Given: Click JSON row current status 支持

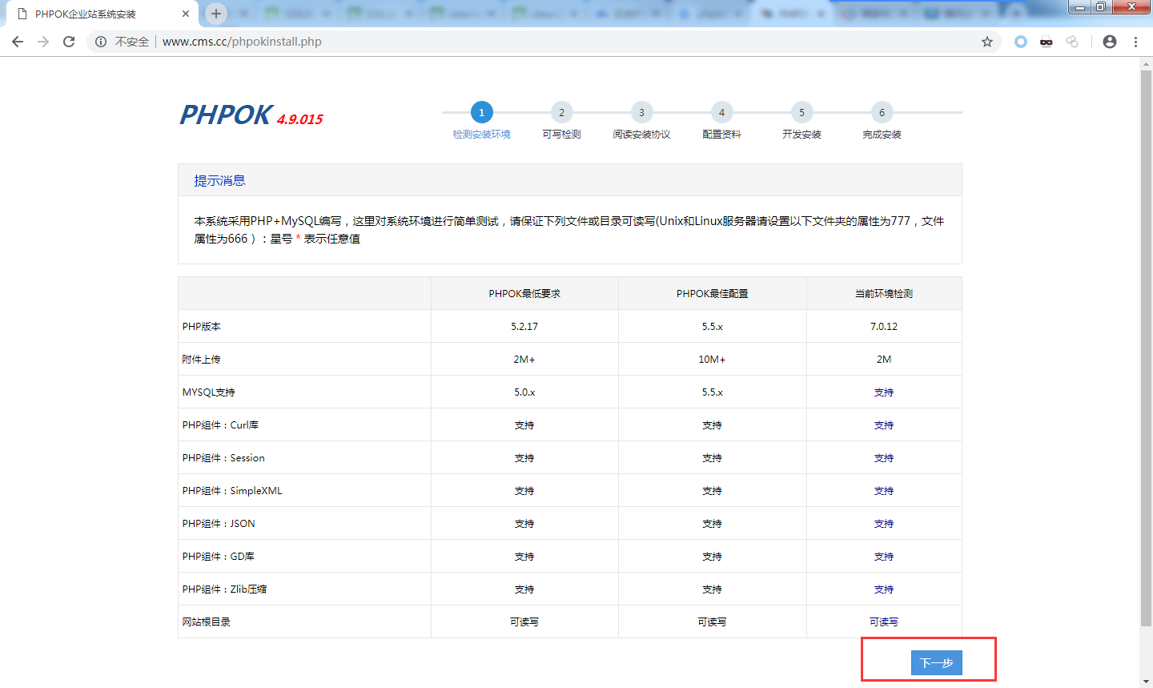Looking at the screenshot, I should (884, 524).
